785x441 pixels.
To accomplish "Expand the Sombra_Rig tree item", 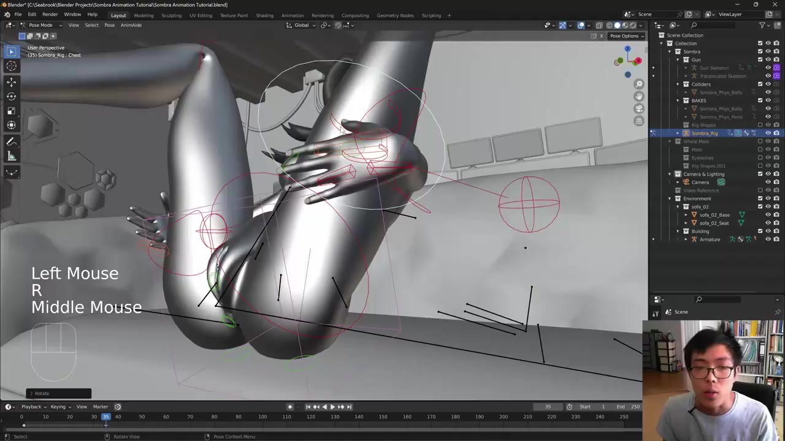I will (678, 133).
